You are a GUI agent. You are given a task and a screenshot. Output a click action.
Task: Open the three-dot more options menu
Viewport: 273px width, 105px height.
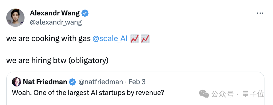pos(260,13)
